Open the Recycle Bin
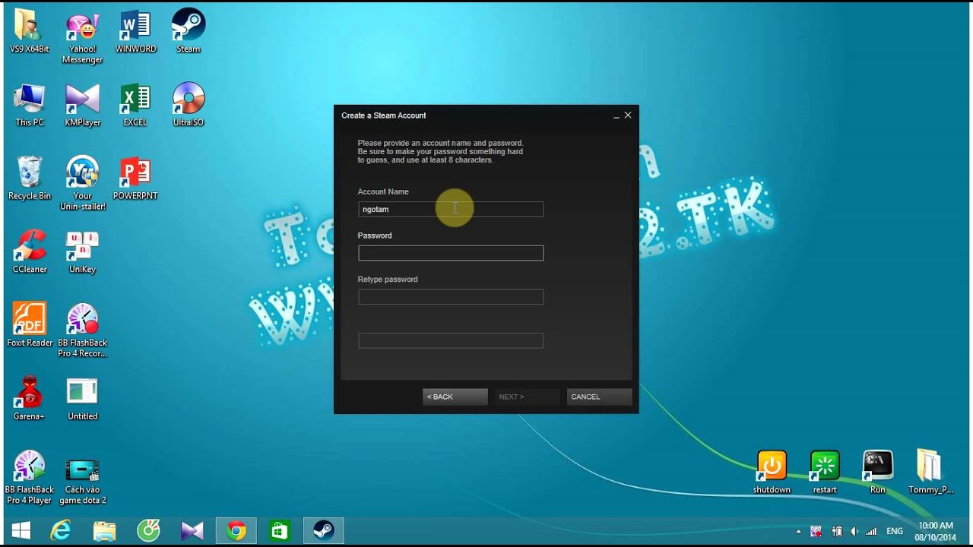The image size is (973, 547). pos(29,179)
